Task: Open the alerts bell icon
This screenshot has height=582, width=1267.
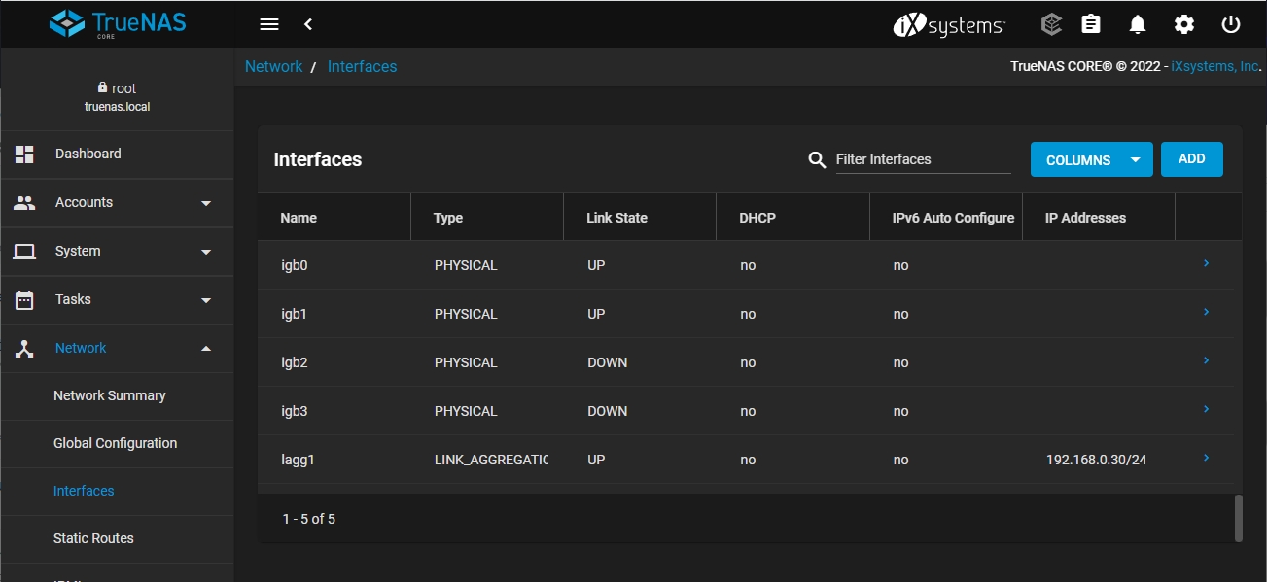Action: coord(1138,24)
